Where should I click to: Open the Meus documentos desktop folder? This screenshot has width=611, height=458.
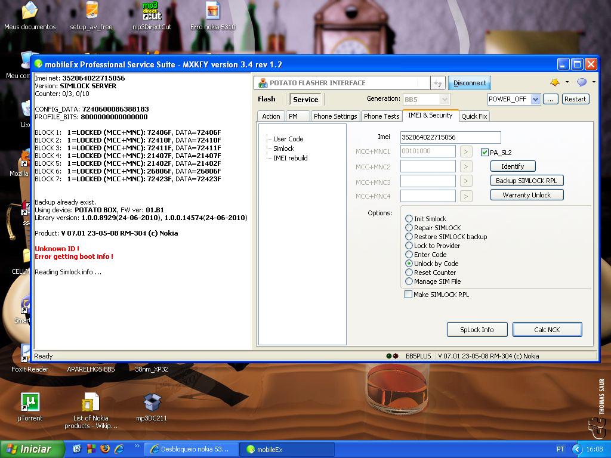click(30, 16)
